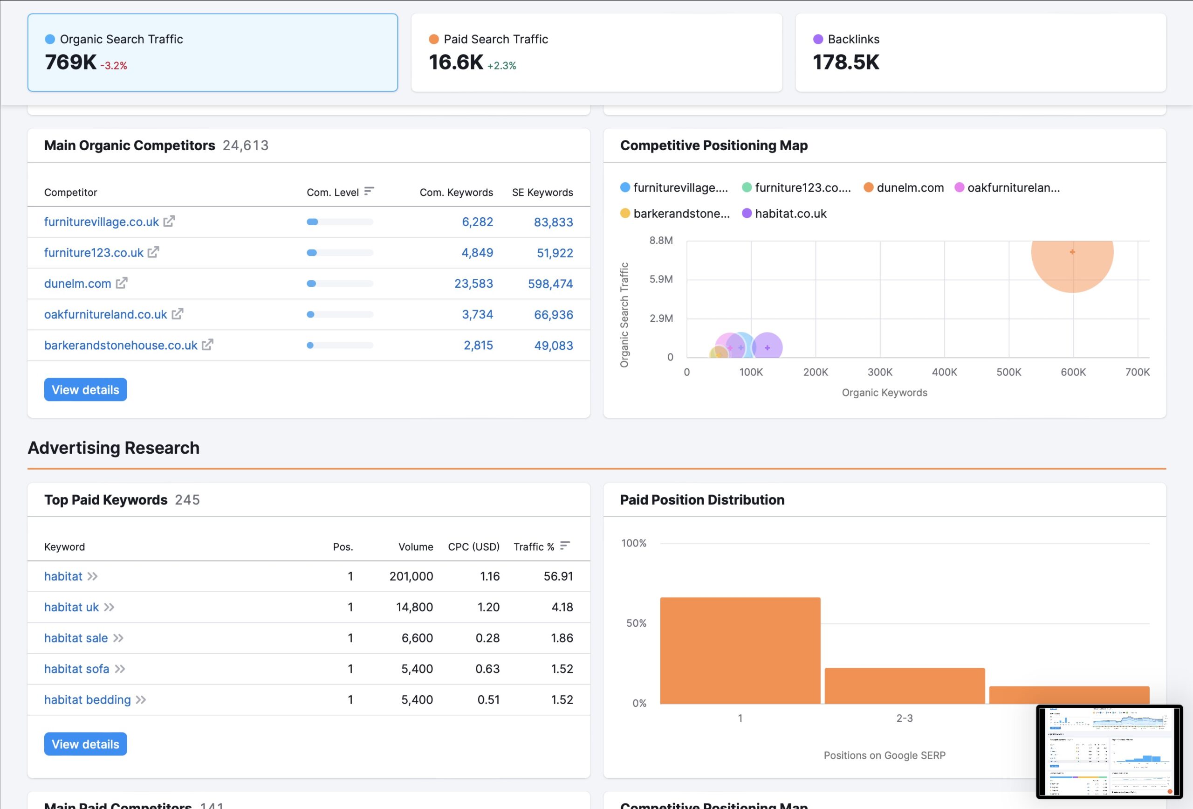Click SE keywords value 51,922
The image size is (1193, 809).
[x=555, y=253]
